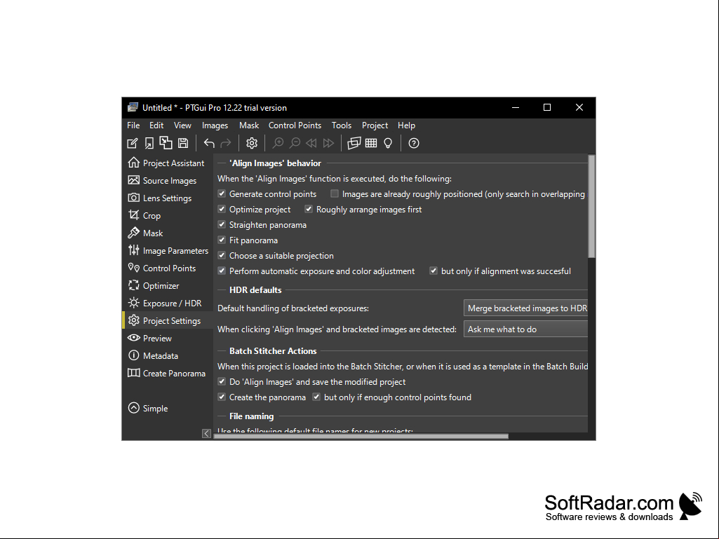This screenshot has width=719, height=539.
Task: Open the View menu
Action: pos(182,125)
